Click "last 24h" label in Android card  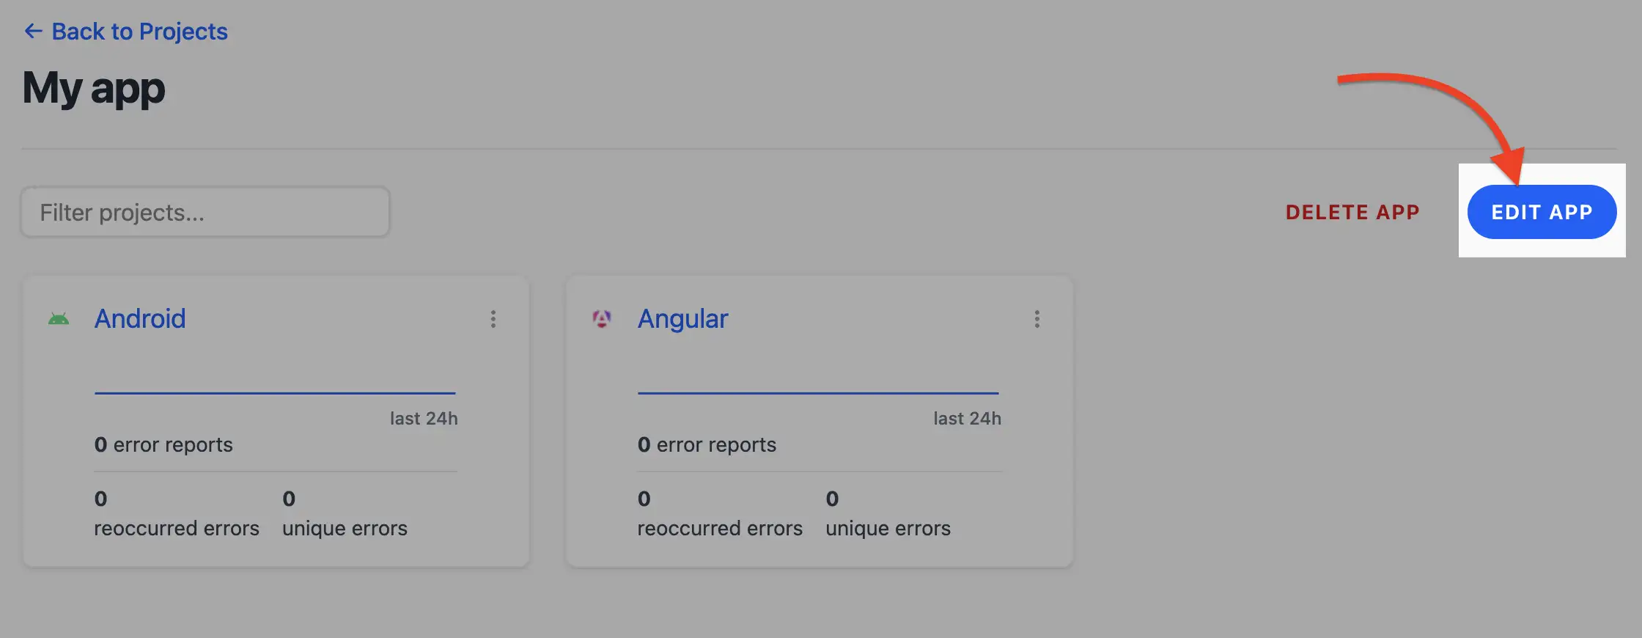424,418
